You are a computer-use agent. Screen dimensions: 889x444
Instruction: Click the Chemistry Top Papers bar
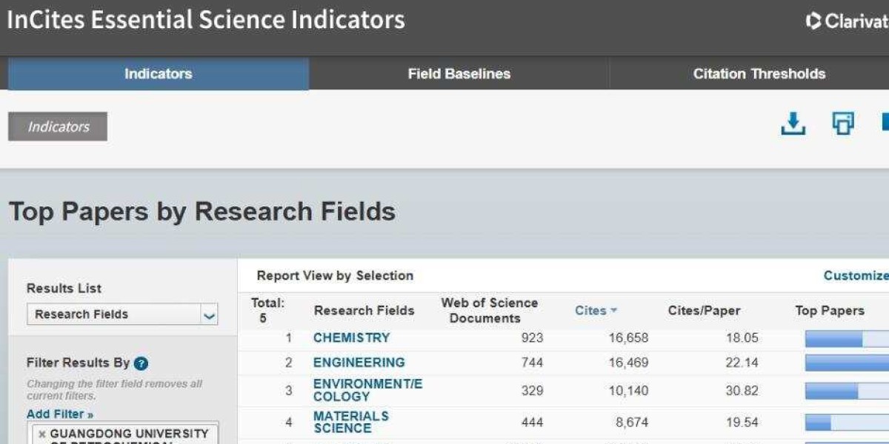pos(847,338)
